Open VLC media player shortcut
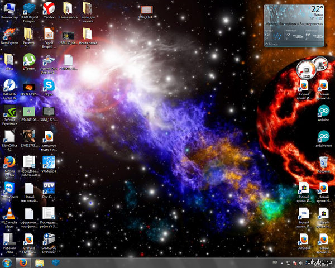This screenshot has height=268, width=335. pos(9,214)
